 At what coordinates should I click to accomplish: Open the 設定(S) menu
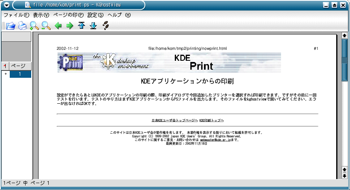[x=95, y=15]
